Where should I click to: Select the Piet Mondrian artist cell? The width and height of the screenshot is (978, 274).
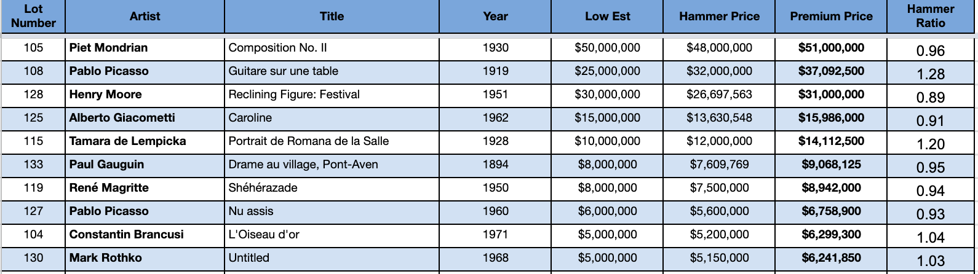pyautogui.click(x=145, y=48)
